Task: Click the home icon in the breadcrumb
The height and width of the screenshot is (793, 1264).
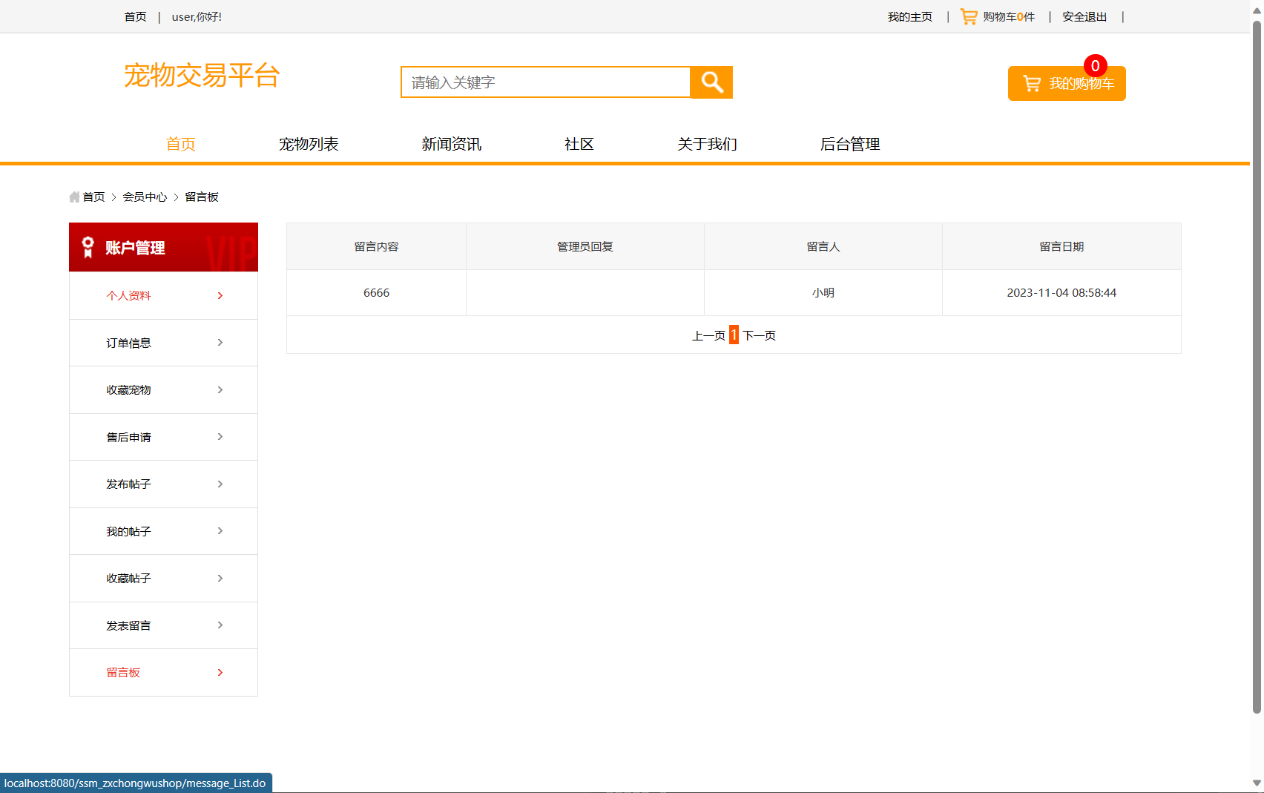Action: click(x=73, y=197)
